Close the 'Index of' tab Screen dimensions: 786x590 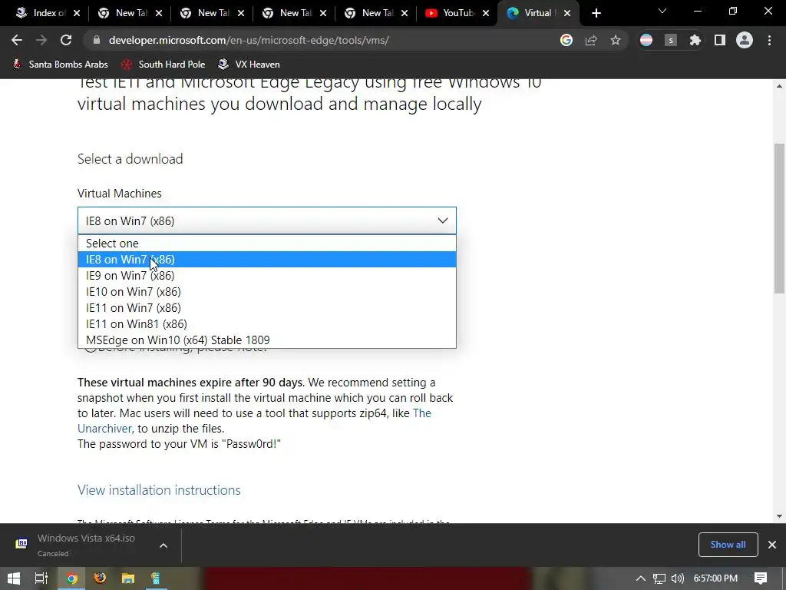(77, 13)
